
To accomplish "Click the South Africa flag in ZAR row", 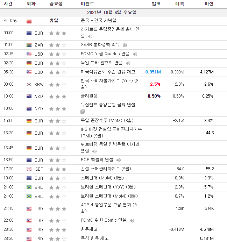I will tap(29, 45).
